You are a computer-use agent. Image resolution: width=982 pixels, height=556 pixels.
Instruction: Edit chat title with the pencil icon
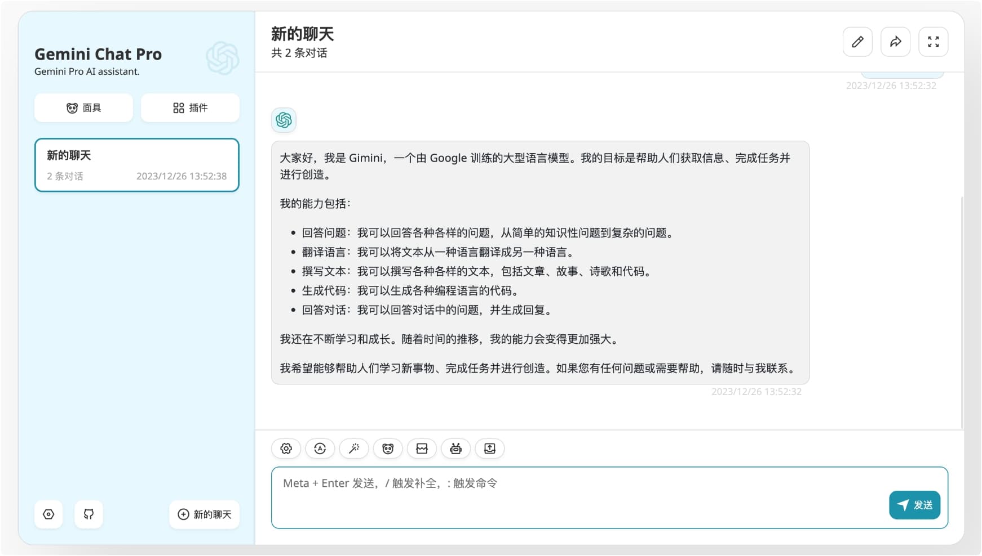pos(857,42)
